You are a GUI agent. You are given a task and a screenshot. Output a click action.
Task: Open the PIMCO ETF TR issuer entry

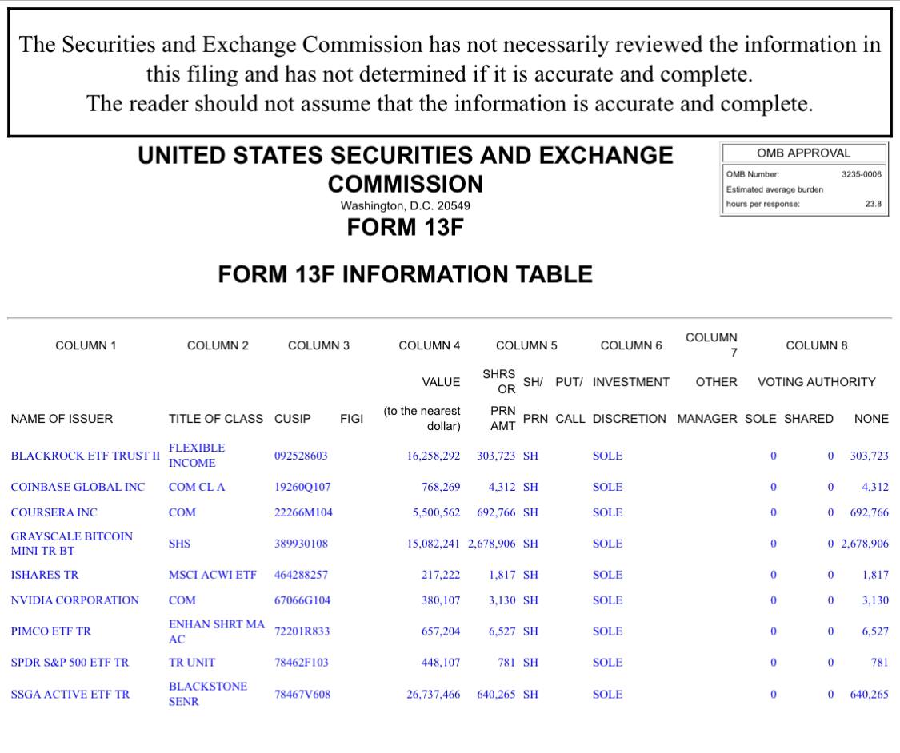click(x=50, y=631)
